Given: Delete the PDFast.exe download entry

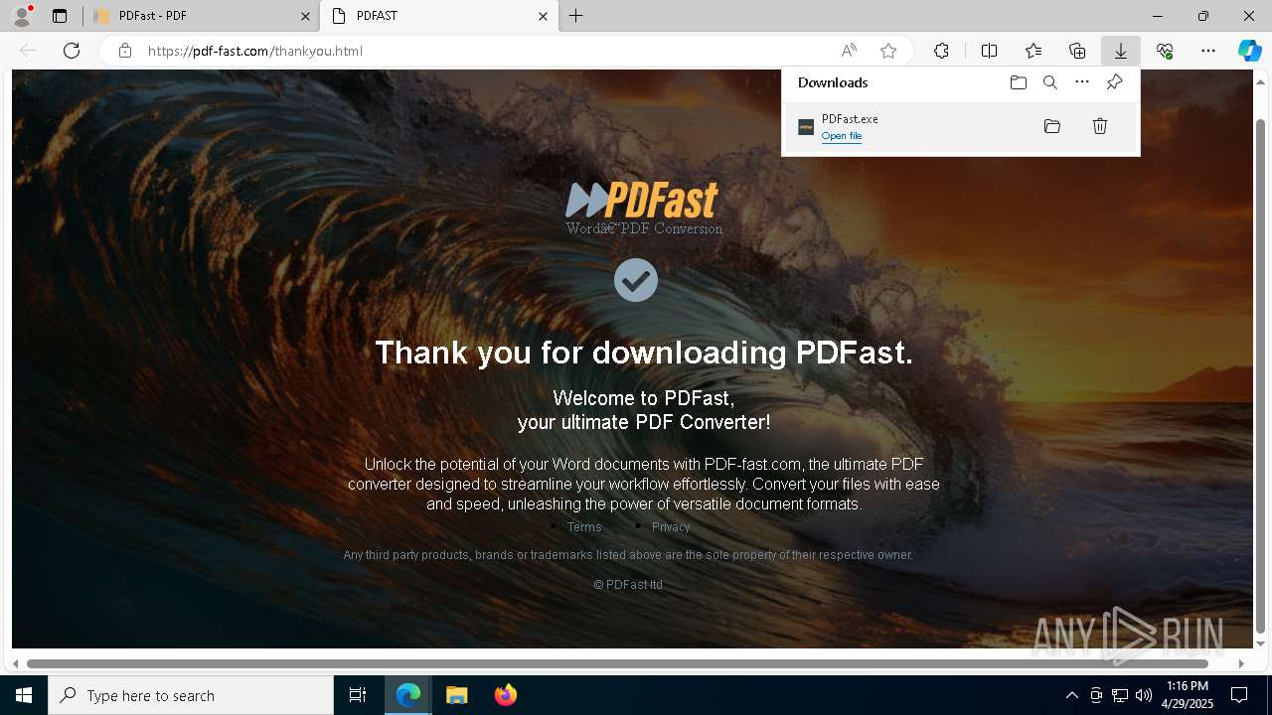Looking at the screenshot, I should click(1100, 126).
